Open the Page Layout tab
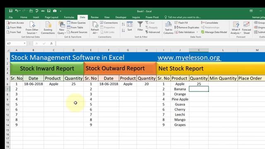This screenshot has width=265, height=149. (51, 17)
